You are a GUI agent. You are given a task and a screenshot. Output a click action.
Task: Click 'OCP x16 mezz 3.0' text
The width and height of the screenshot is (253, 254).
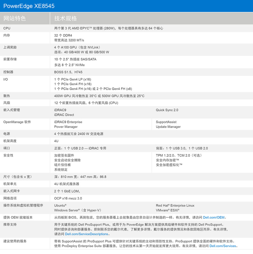tap(68, 198)
